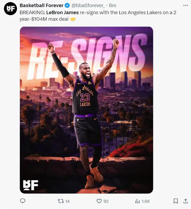Share the tweet via upload icon

[186, 201]
